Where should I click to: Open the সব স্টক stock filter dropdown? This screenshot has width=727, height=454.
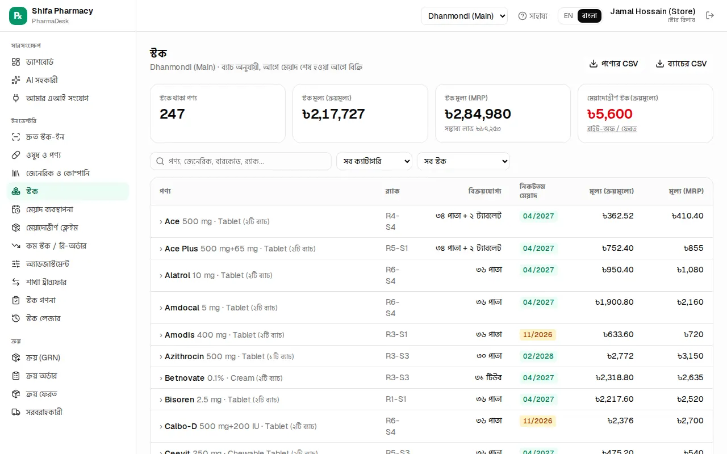pyautogui.click(x=463, y=161)
